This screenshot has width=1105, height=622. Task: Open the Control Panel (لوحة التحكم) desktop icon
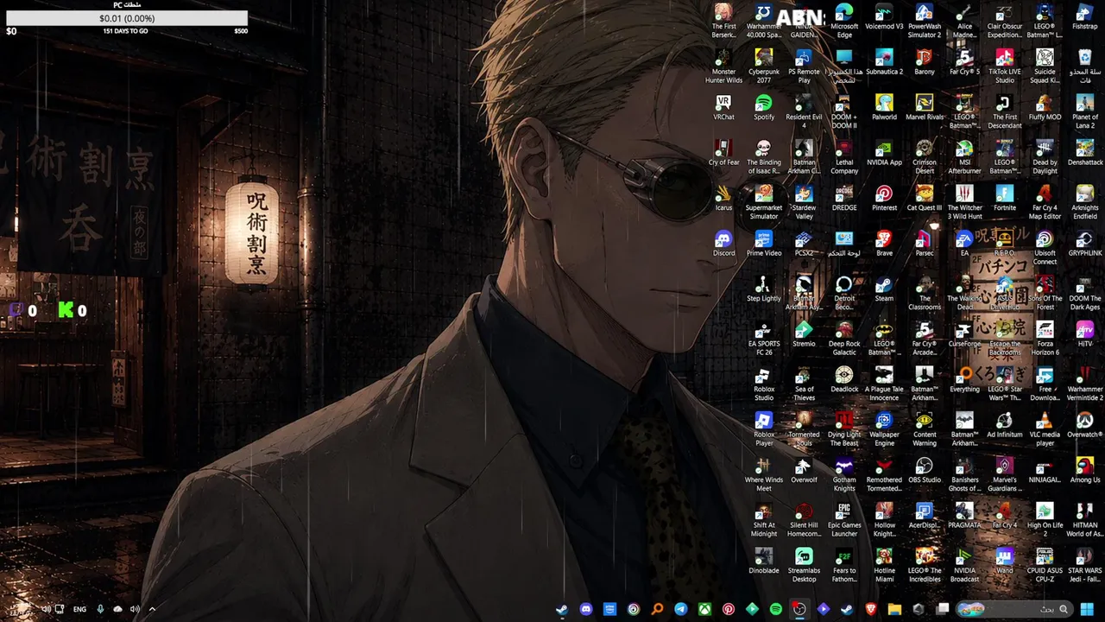tap(844, 244)
